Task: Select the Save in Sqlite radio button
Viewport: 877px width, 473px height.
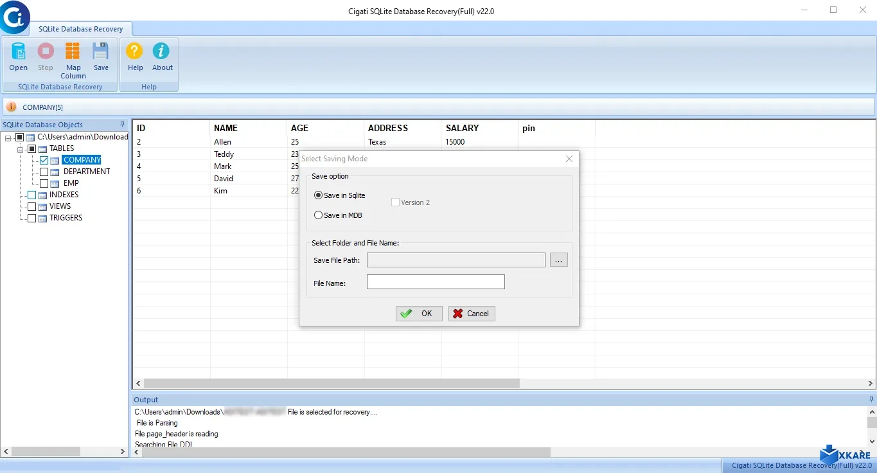Action: (x=318, y=195)
